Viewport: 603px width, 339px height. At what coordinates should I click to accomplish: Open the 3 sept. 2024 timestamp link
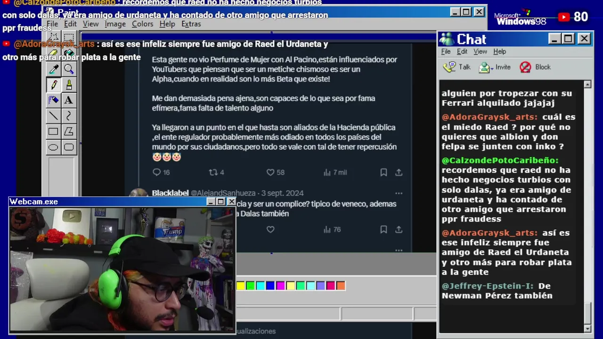(x=283, y=193)
